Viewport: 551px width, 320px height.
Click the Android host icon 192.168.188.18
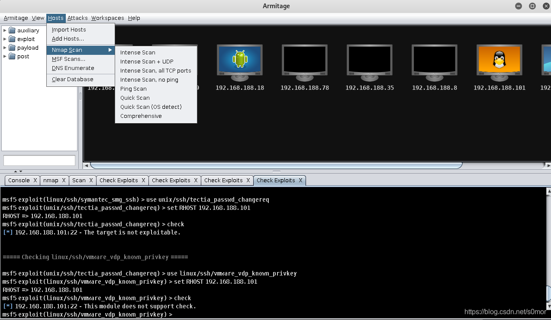pyautogui.click(x=239, y=63)
